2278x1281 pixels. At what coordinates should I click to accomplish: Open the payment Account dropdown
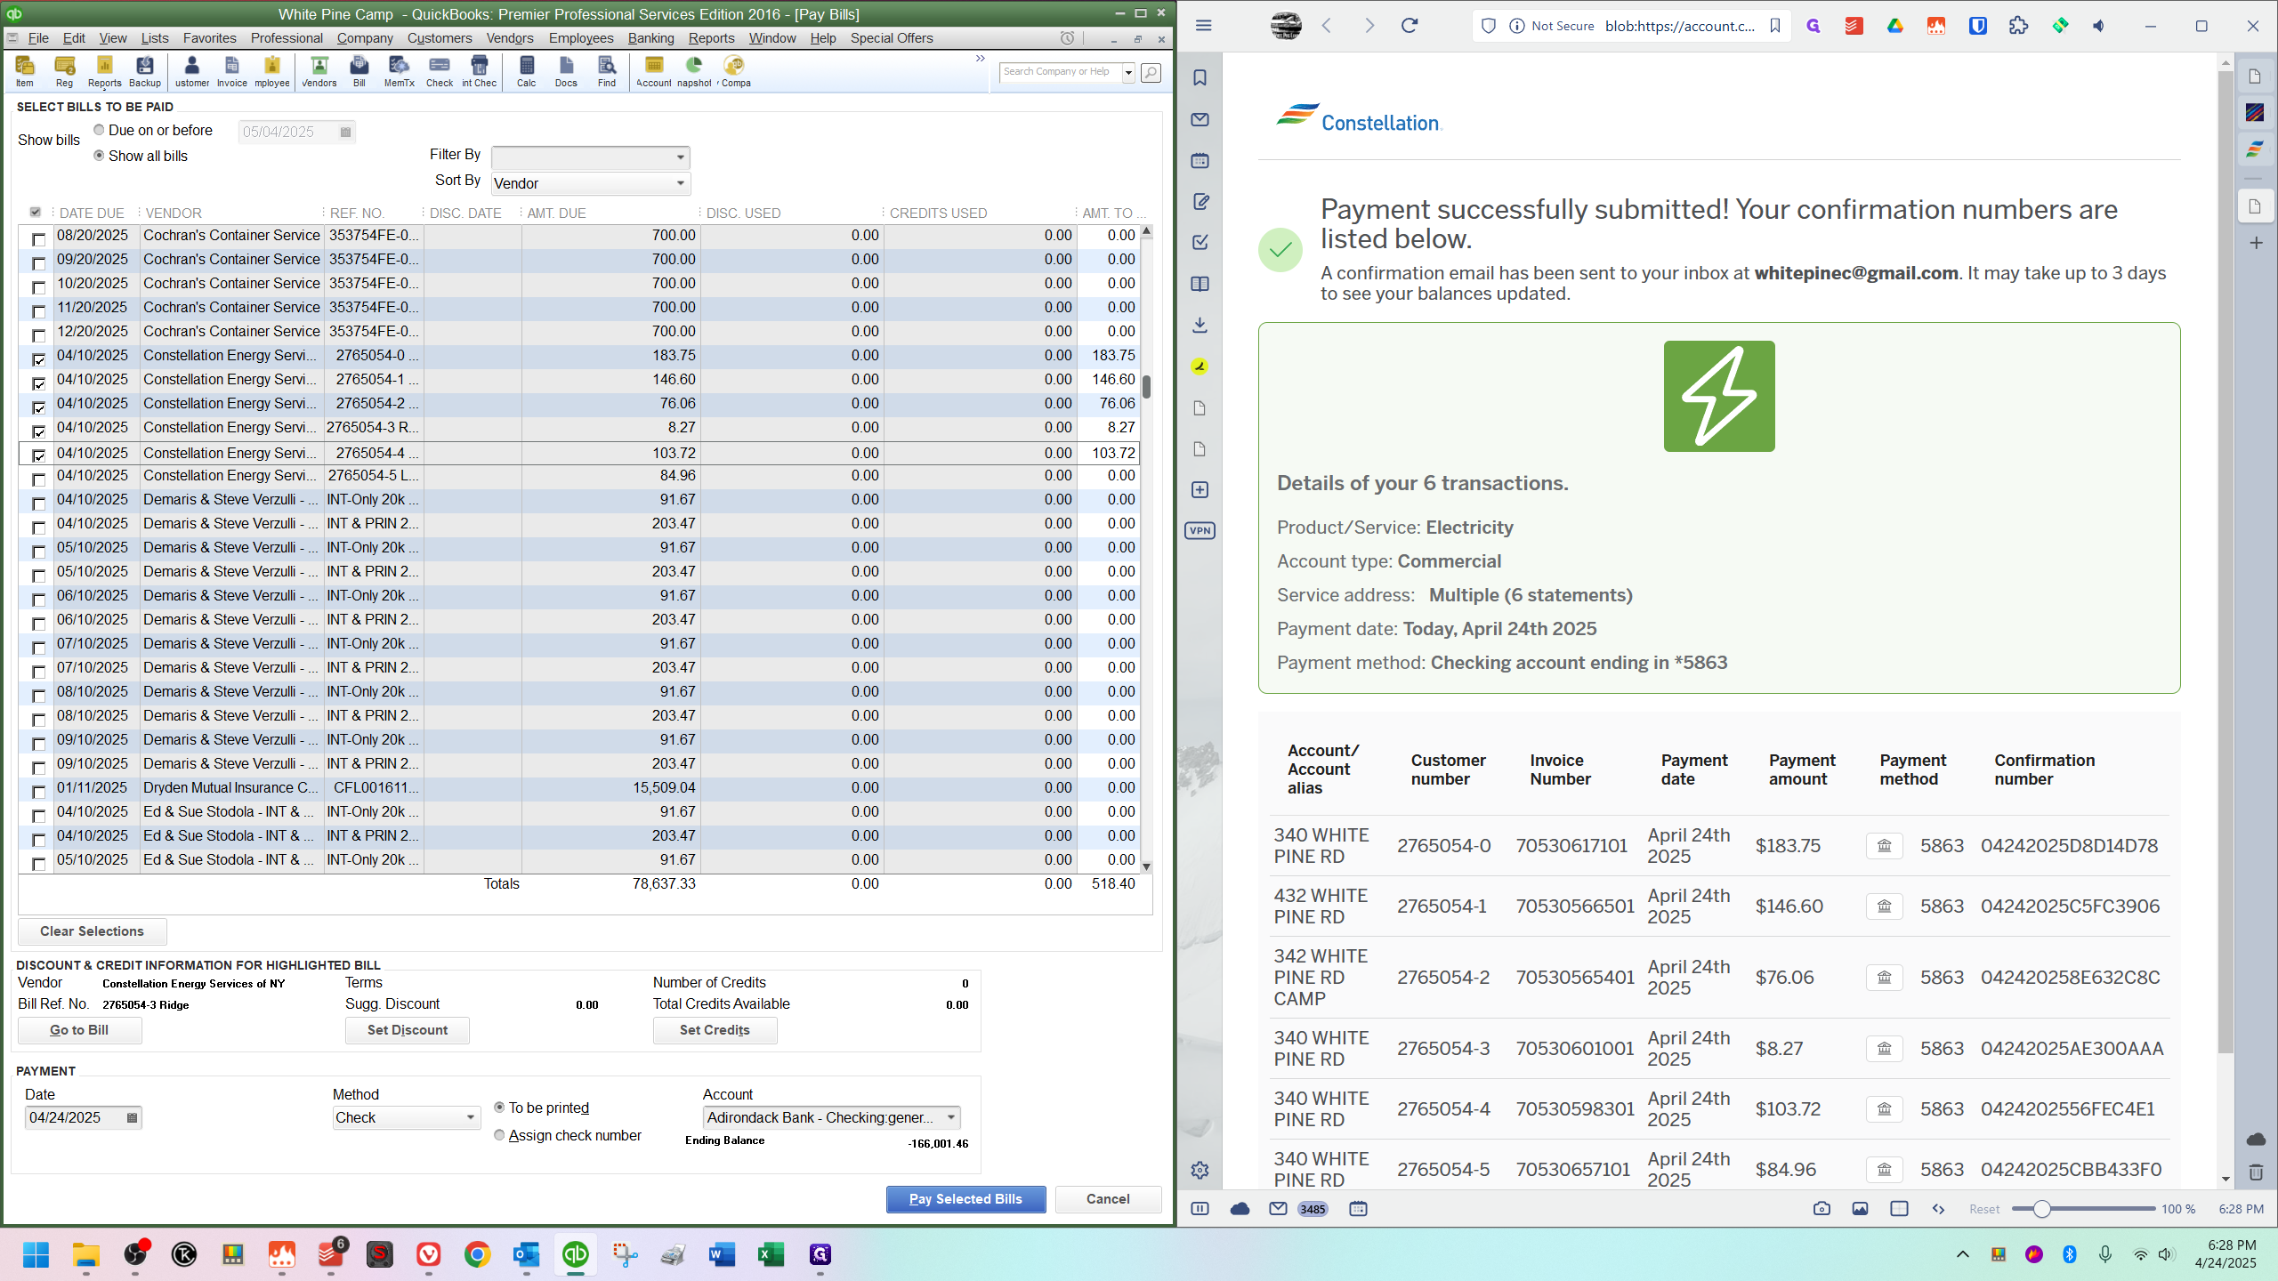[x=950, y=1117]
